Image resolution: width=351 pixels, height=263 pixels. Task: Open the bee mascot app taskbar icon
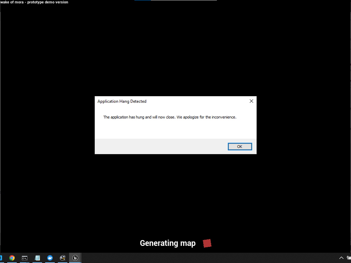(63, 258)
